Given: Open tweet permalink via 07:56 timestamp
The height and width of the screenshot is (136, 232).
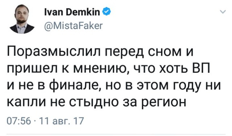Looking at the screenshot, I should [19, 121].
